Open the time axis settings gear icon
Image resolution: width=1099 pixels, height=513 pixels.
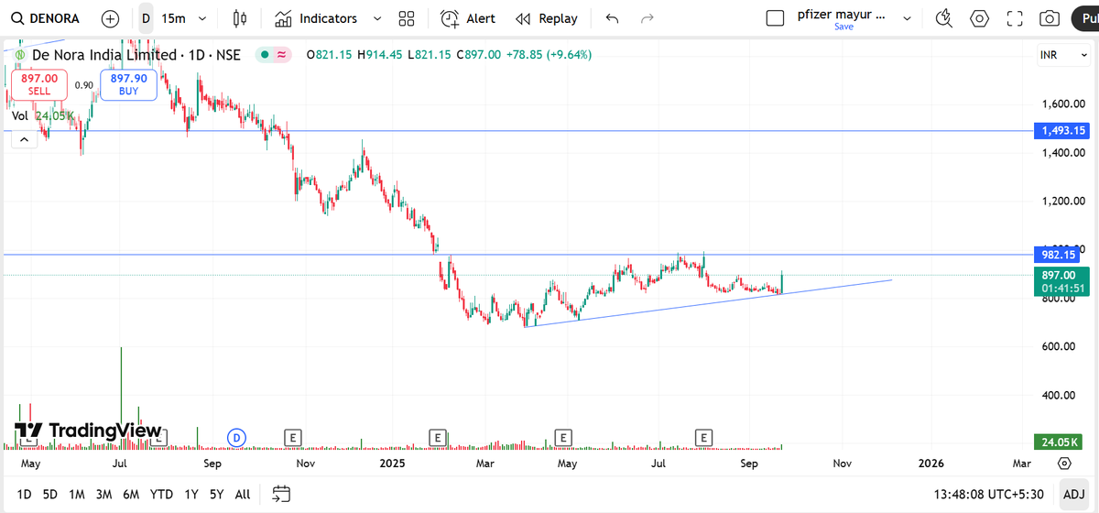click(x=1063, y=464)
